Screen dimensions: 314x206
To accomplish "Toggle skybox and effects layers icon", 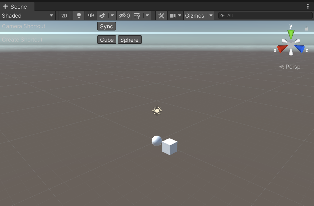I will (x=102, y=16).
